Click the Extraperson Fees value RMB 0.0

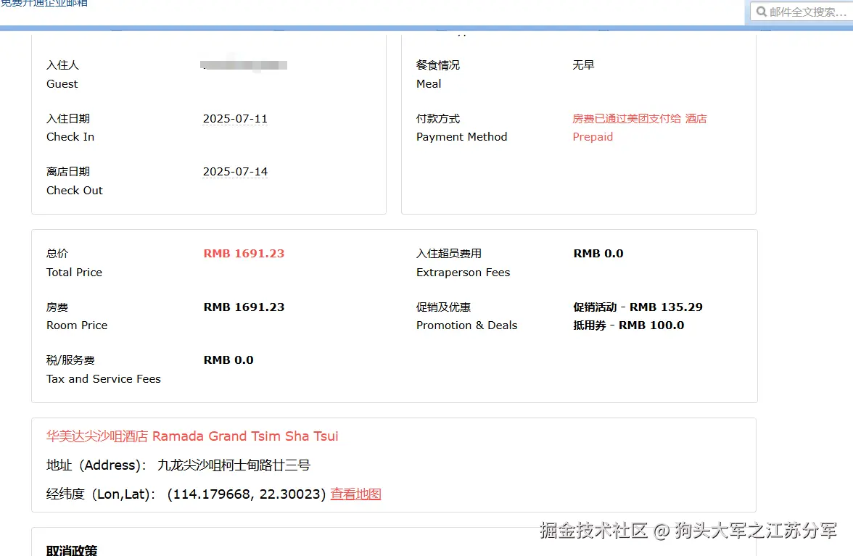coord(598,254)
